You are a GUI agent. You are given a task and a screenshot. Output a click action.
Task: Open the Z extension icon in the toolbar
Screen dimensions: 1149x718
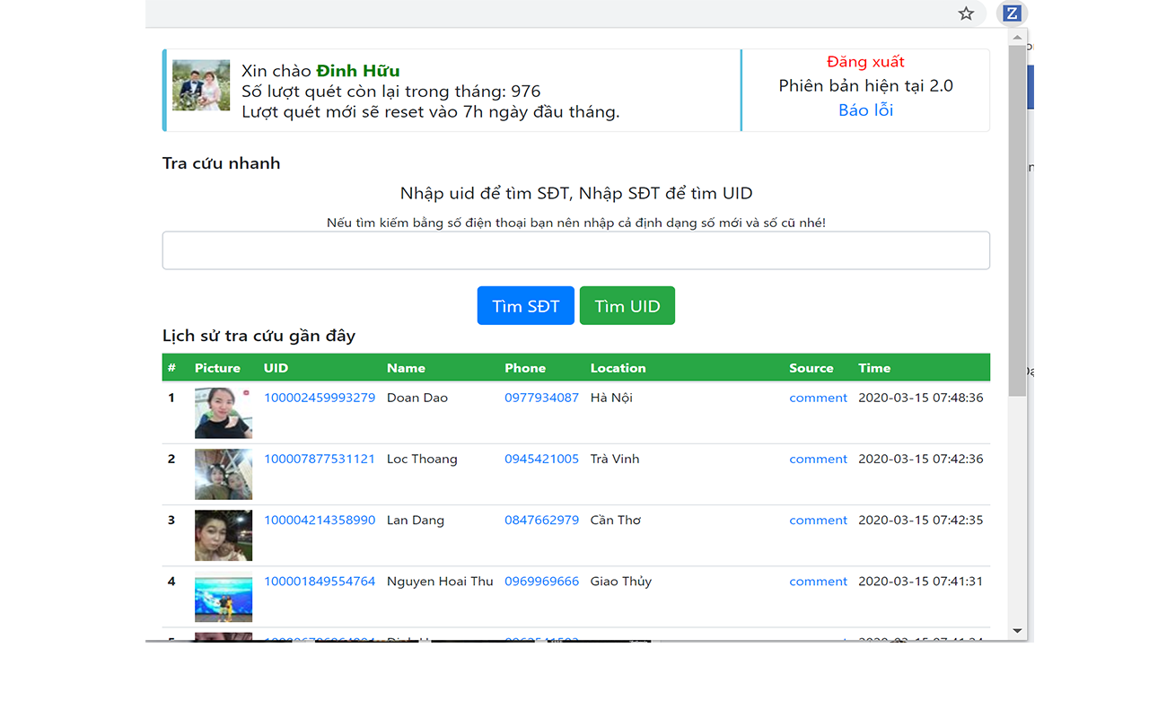[1013, 13]
